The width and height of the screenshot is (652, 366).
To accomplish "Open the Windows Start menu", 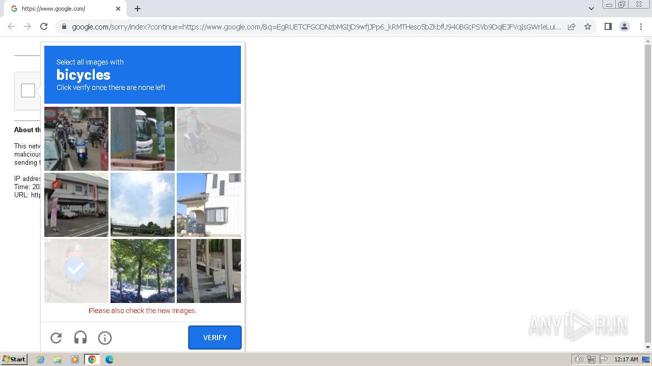I will [14, 359].
